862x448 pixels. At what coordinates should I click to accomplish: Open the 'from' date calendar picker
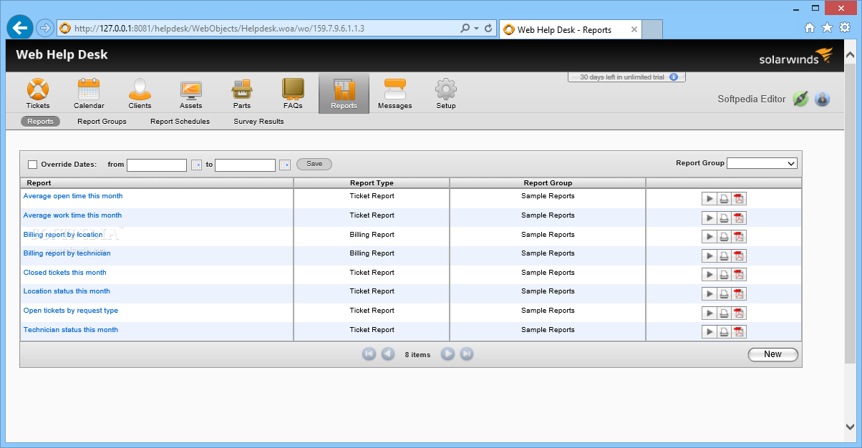click(196, 165)
